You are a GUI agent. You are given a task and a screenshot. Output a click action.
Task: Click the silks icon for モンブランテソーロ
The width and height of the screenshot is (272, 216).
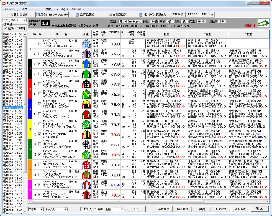(x=86, y=94)
